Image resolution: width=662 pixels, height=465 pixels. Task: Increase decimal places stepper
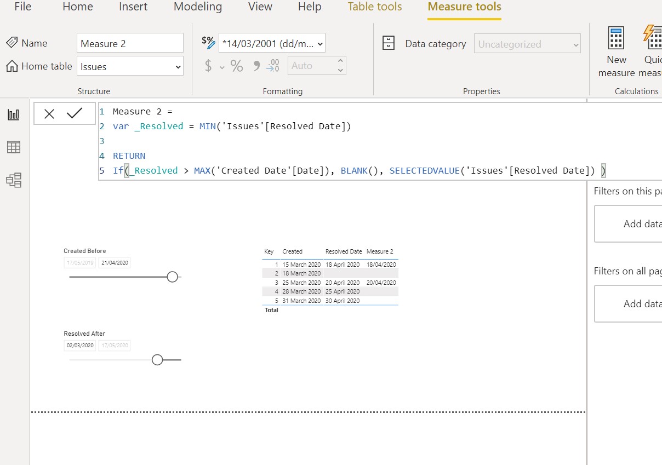click(340, 61)
